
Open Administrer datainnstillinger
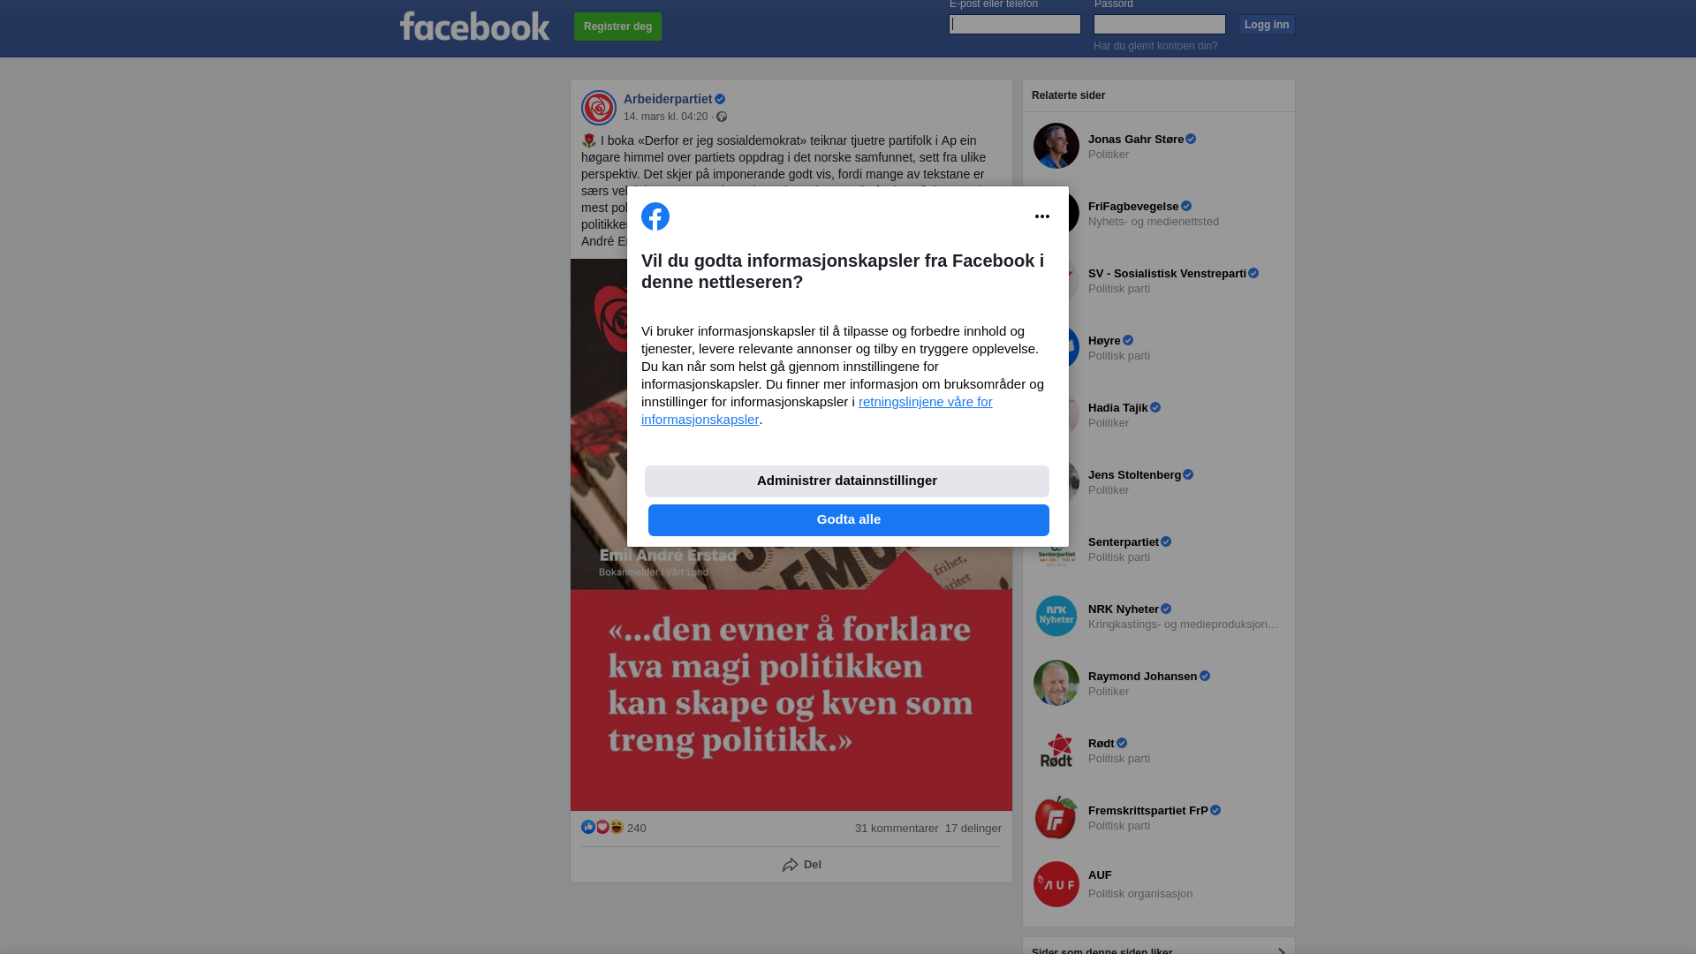click(847, 481)
